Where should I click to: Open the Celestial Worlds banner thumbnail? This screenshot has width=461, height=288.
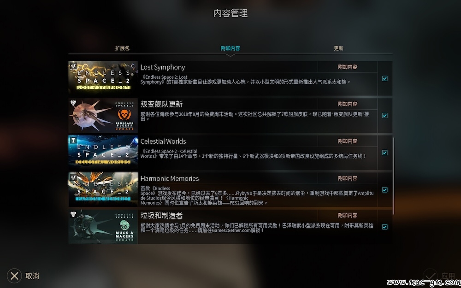(103, 153)
